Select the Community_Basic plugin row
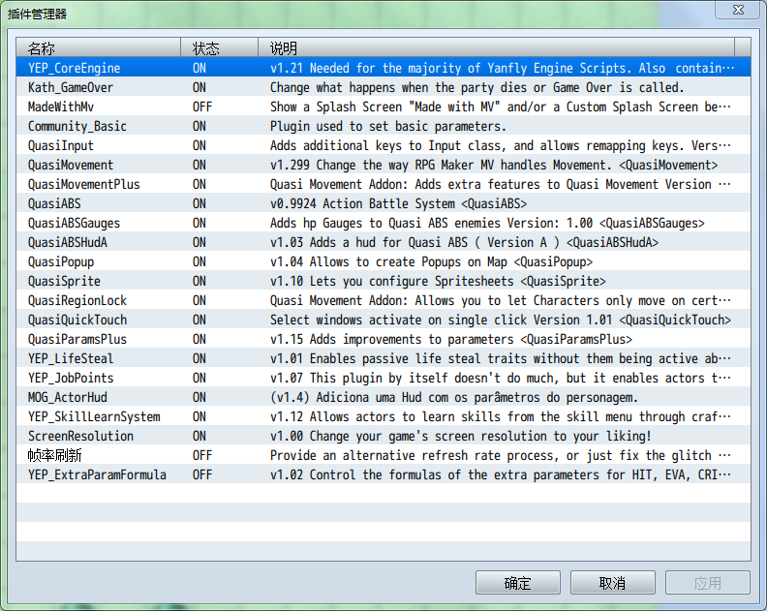 click(383, 126)
